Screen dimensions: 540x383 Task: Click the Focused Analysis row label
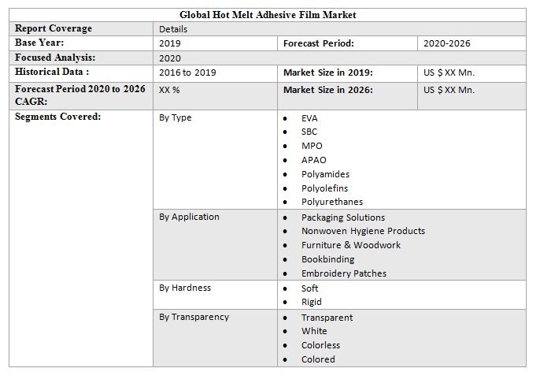[55, 58]
